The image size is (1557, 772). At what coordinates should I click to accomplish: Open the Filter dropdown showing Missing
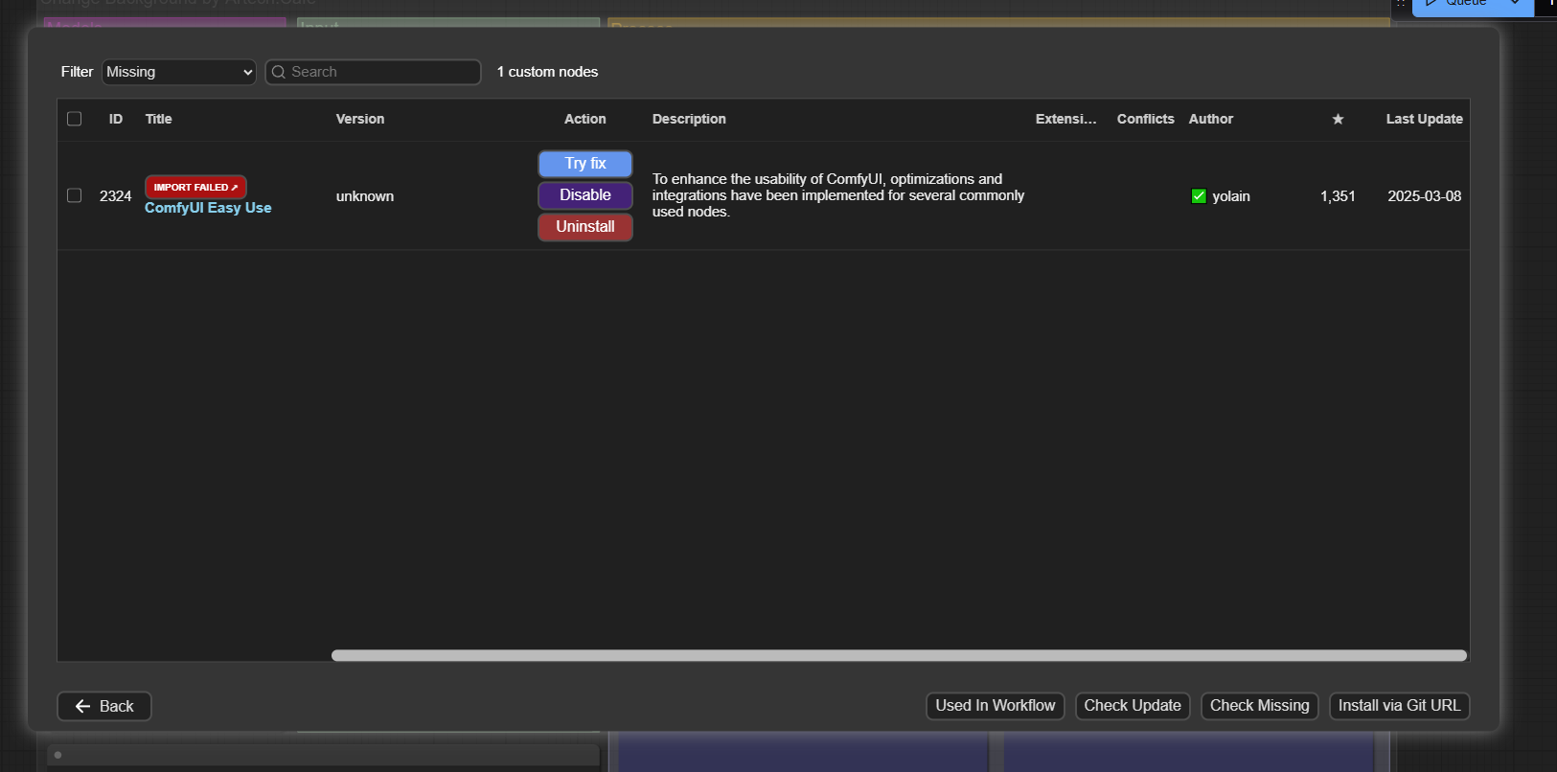coord(179,72)
